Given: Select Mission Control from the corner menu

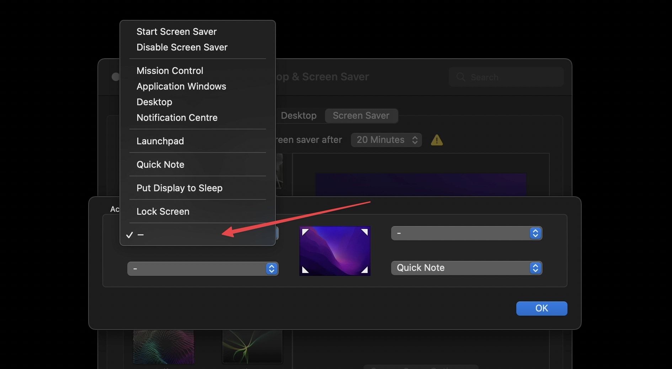Looking at the screenshot, I should pos(170,70).
